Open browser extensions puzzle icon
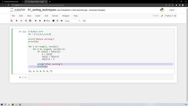The width and height of the screenshot is (188, 106). tap(176, 5)
